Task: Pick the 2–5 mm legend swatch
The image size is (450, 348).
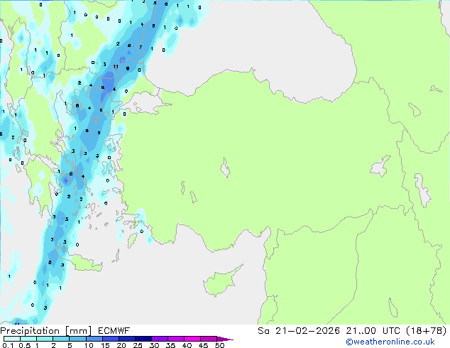Action: [61, 339]
